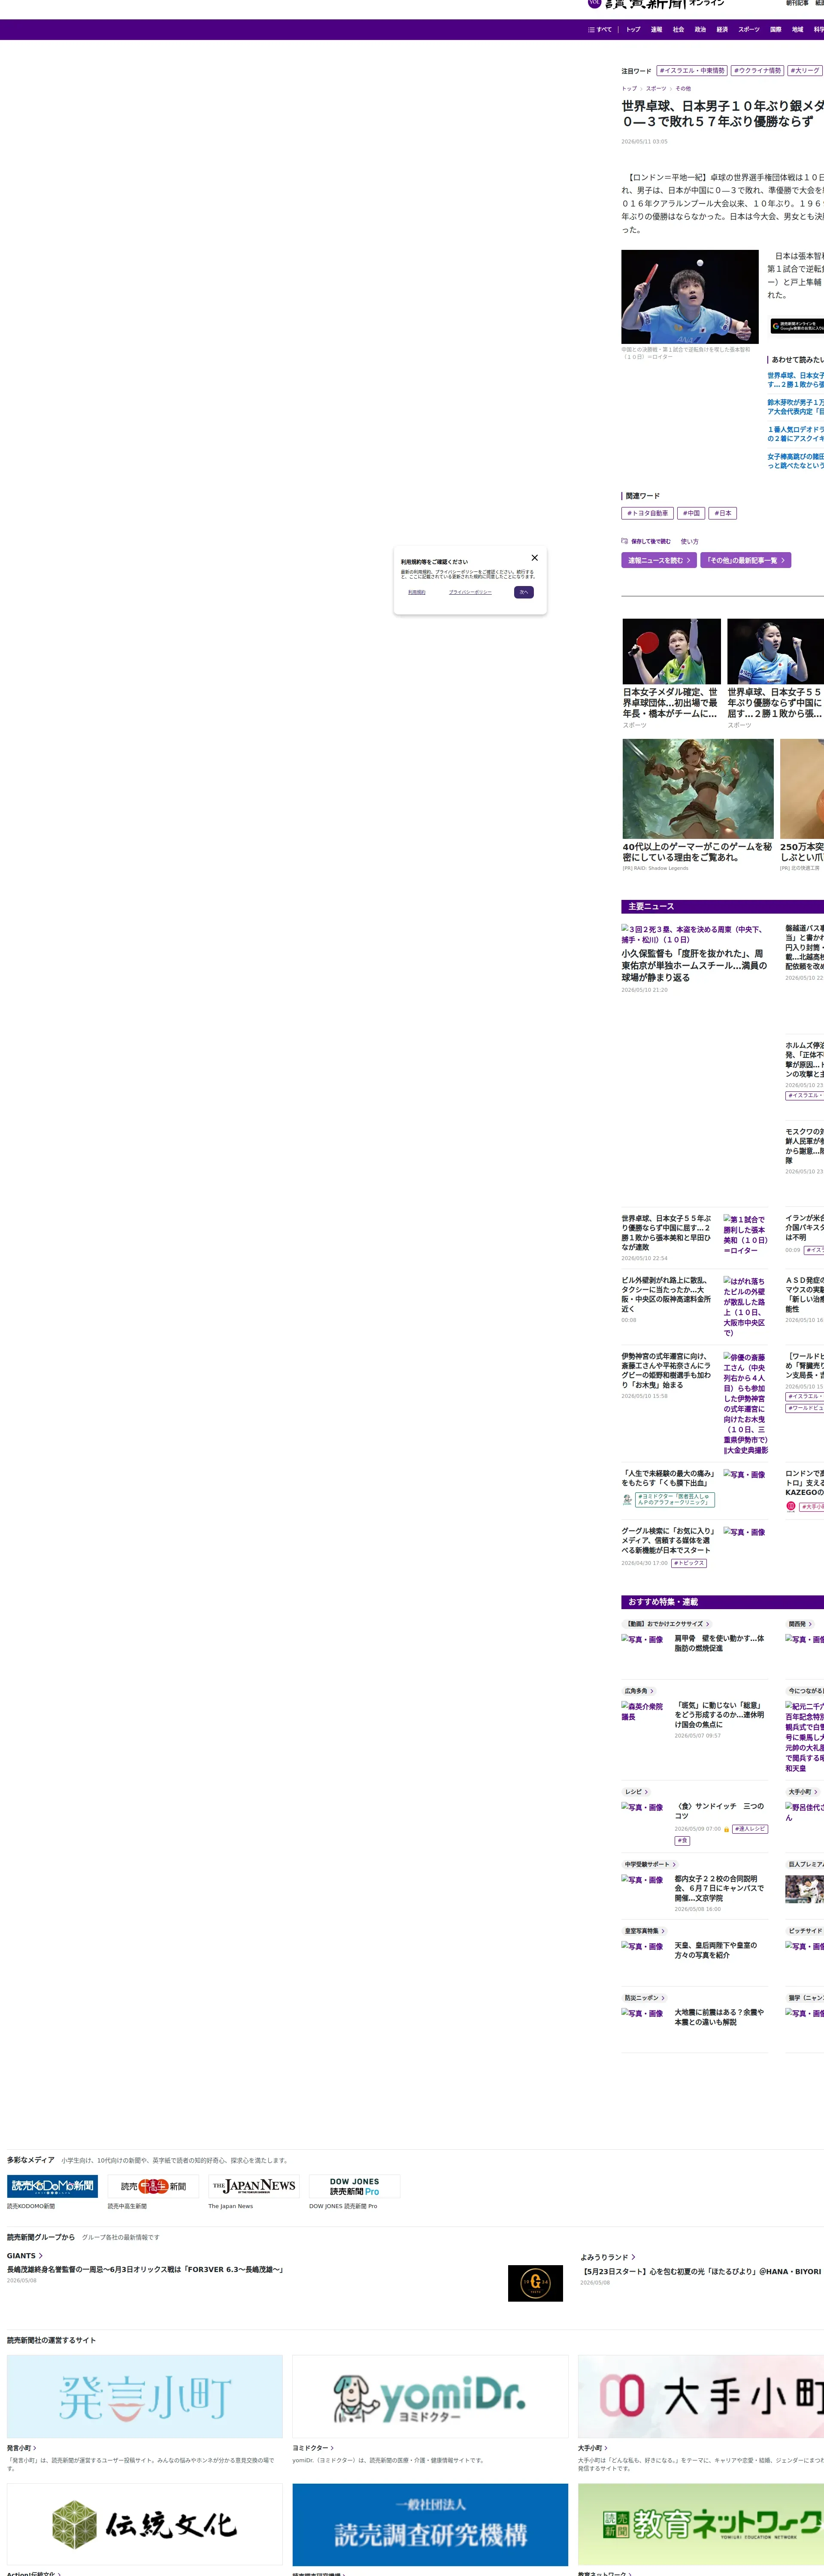
Task: Open The Japan News logo
Action: [x=254, y=2186]
